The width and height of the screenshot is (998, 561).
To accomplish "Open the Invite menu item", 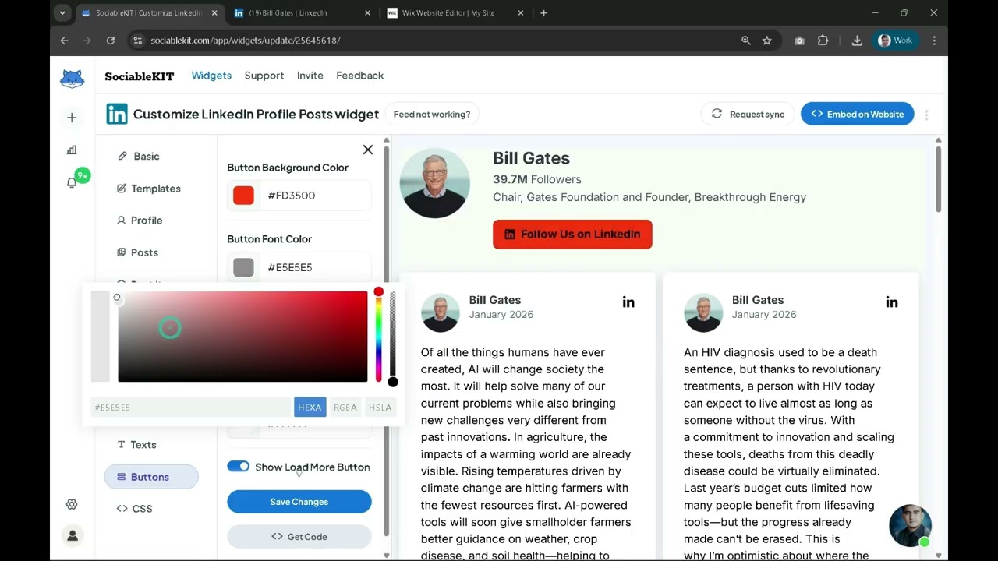I will click(x=310, y=76).
